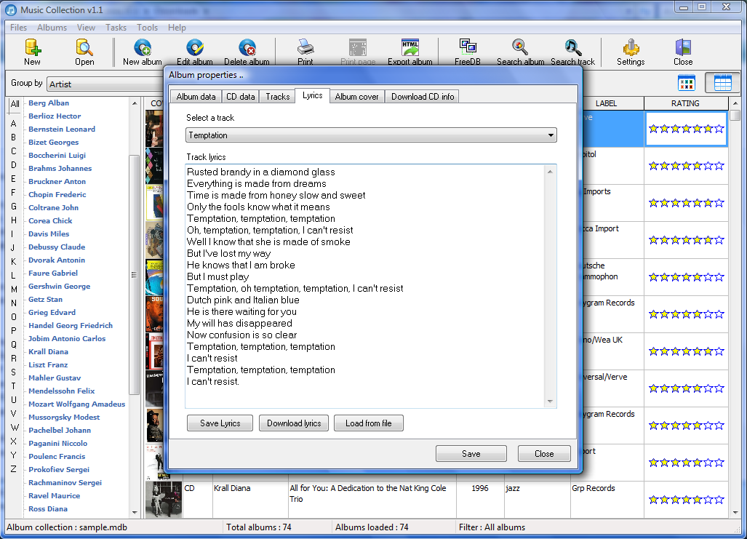Click the Search album magnifier icon

[x=520, y=52]
